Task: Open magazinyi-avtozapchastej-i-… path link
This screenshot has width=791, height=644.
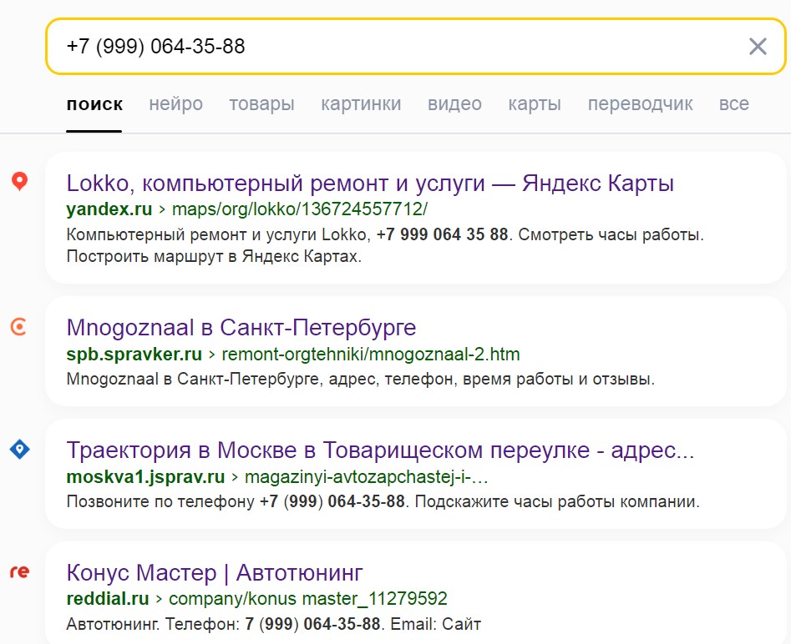Action: tap(366, 476)
